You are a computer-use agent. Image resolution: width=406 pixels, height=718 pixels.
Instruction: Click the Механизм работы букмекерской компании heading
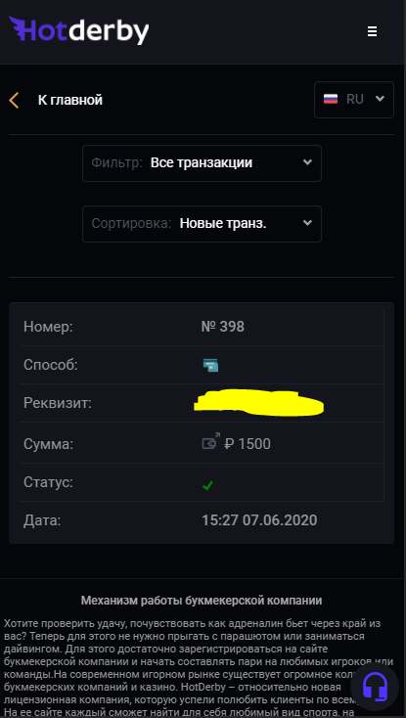point(202,601)
